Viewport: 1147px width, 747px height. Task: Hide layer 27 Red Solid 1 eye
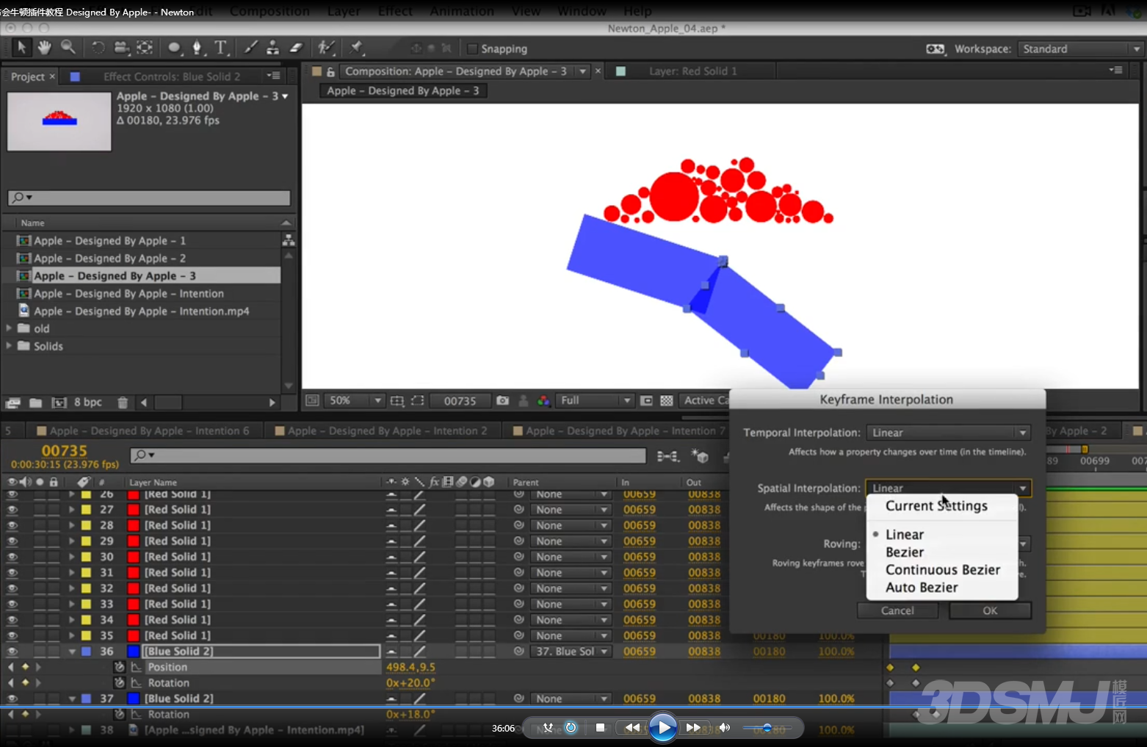(12, 510)
